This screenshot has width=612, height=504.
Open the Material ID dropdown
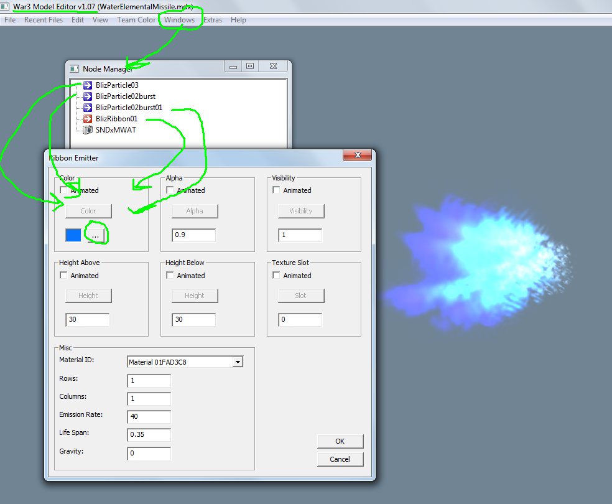pos(238,362)
